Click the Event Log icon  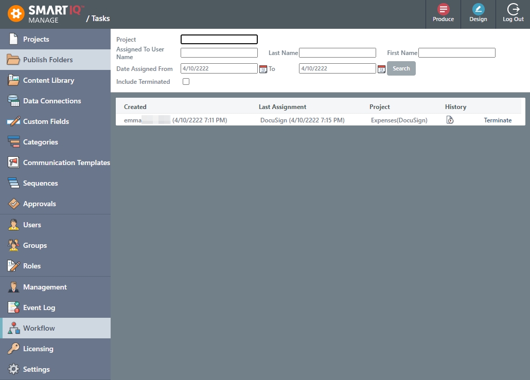pos(13,307)
